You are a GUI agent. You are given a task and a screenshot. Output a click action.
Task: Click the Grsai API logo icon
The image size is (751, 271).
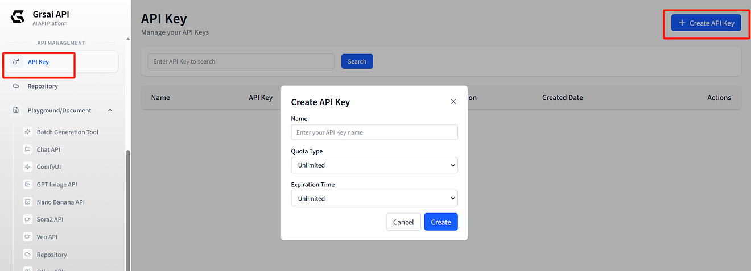pyautogui.click(x=18, y=18)
